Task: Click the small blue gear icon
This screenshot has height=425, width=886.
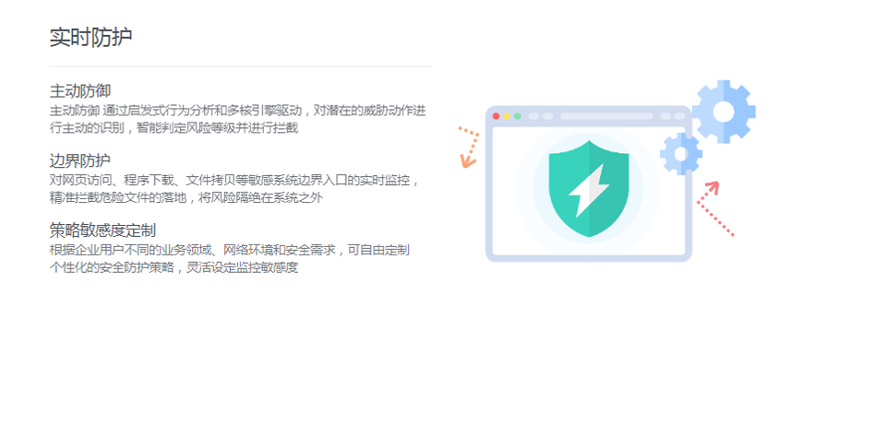Action: (x=681, y=154)
